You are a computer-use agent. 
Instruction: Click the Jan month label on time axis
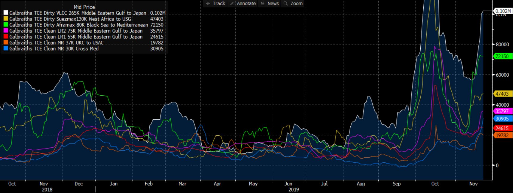tap(114, 184)
